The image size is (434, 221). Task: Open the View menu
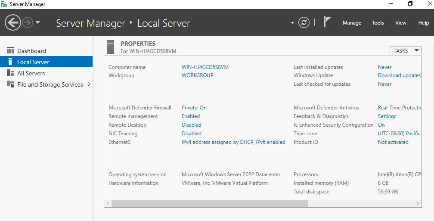(400, 23)
